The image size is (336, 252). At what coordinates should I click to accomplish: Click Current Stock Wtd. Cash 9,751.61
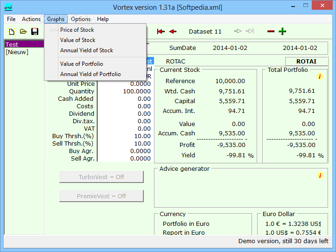point(232,91)
